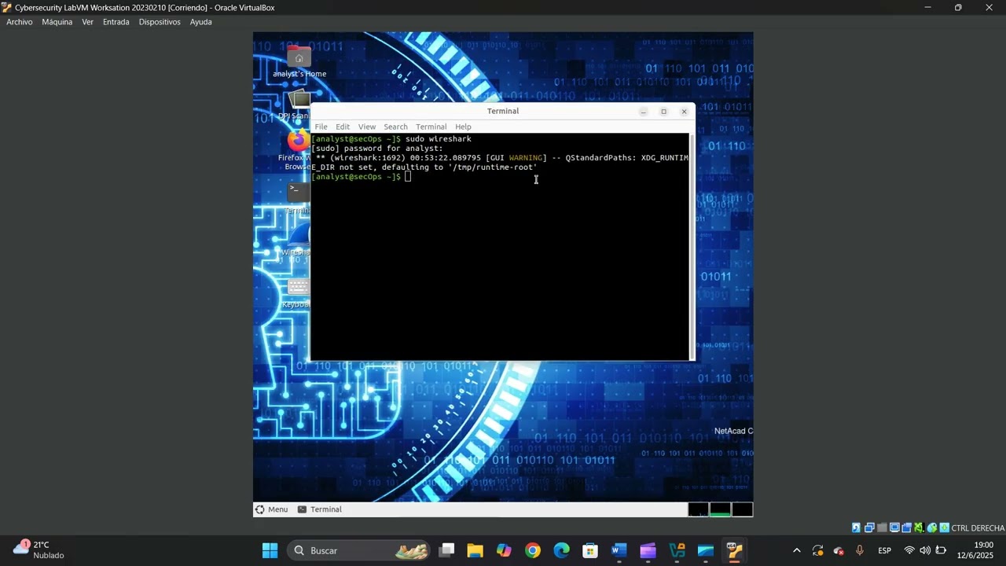This screenshot has height=566, width=1006.
Task: Open the analyst's Home desktop folder
Action: 299,61
